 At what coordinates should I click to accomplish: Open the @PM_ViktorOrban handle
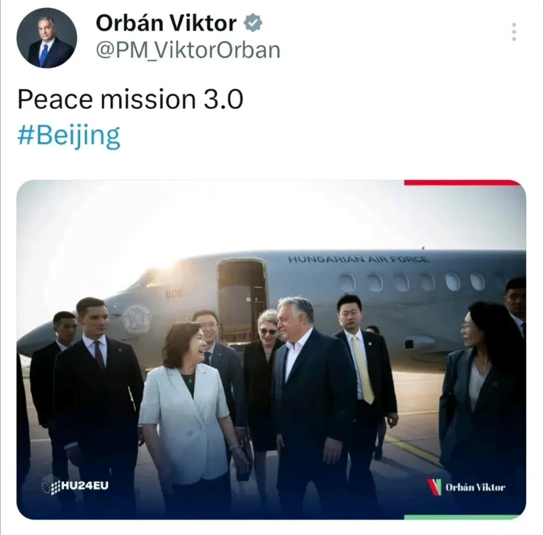click(188, 50)
